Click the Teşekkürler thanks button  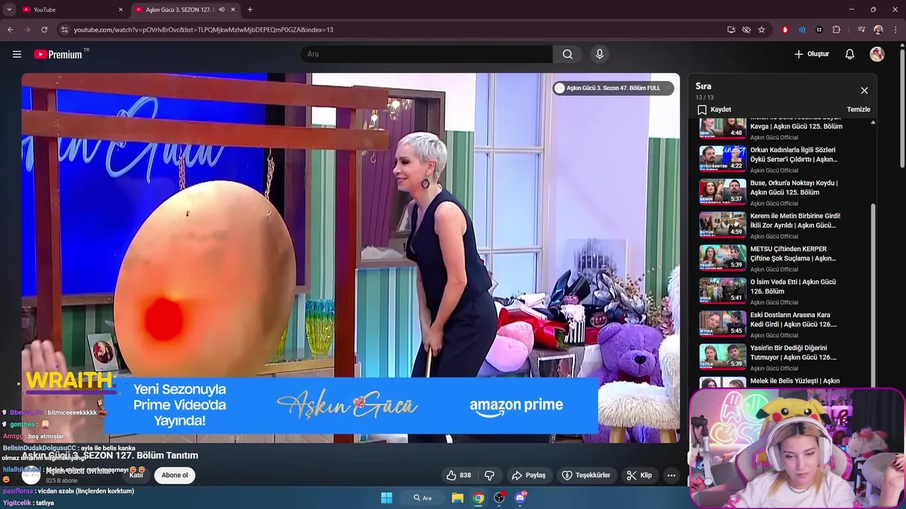tap(586, 475)
